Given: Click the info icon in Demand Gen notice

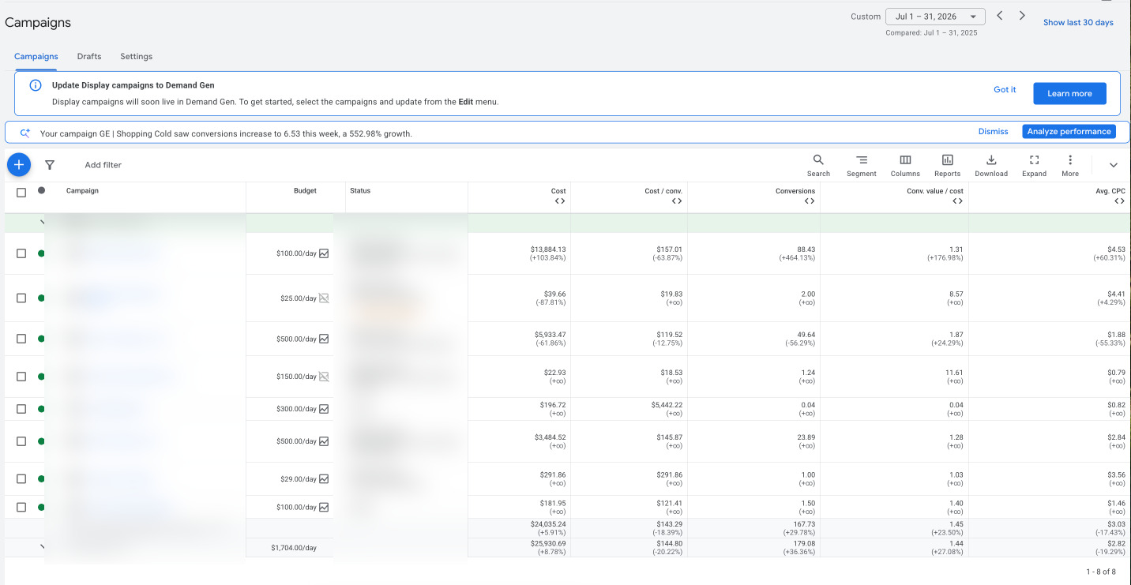Looking at the screenshot, I should (x=36, y=85).
